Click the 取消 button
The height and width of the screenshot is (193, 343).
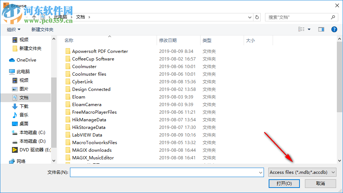320,184
